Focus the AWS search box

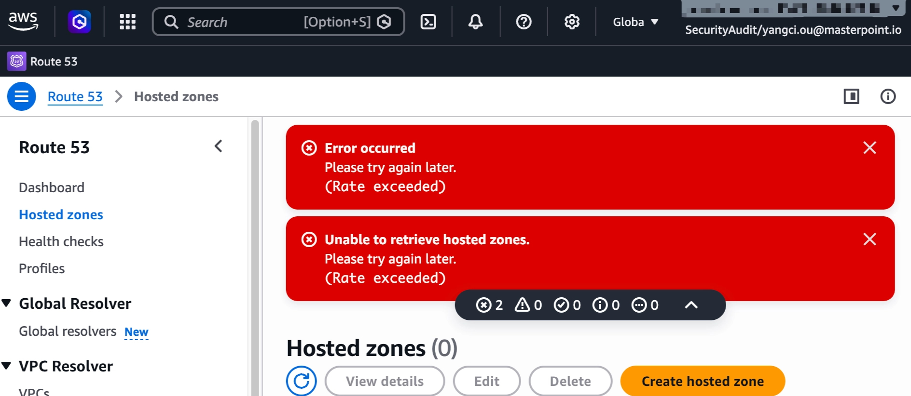tap(278, 22)
